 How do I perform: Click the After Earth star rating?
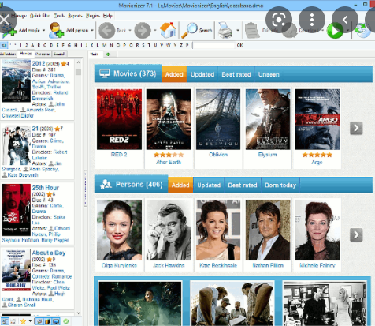tap(169, 155)
